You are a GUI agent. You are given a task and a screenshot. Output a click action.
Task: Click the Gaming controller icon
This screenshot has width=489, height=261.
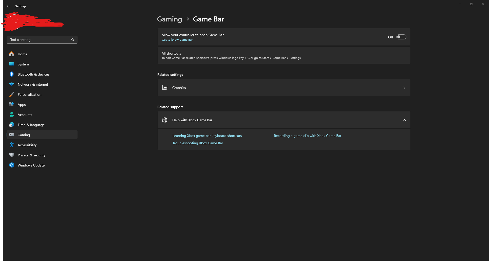click(x=12, y=135)
